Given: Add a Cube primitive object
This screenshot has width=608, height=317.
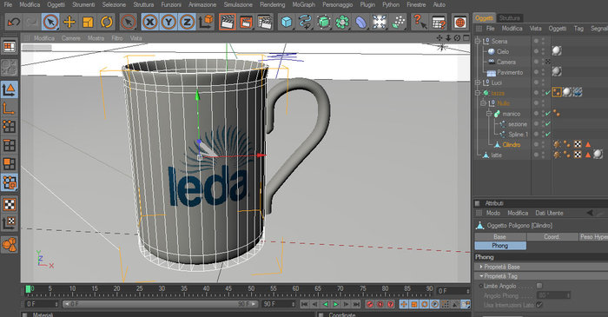Looking at the screenshot, I should tap(286, 22).
